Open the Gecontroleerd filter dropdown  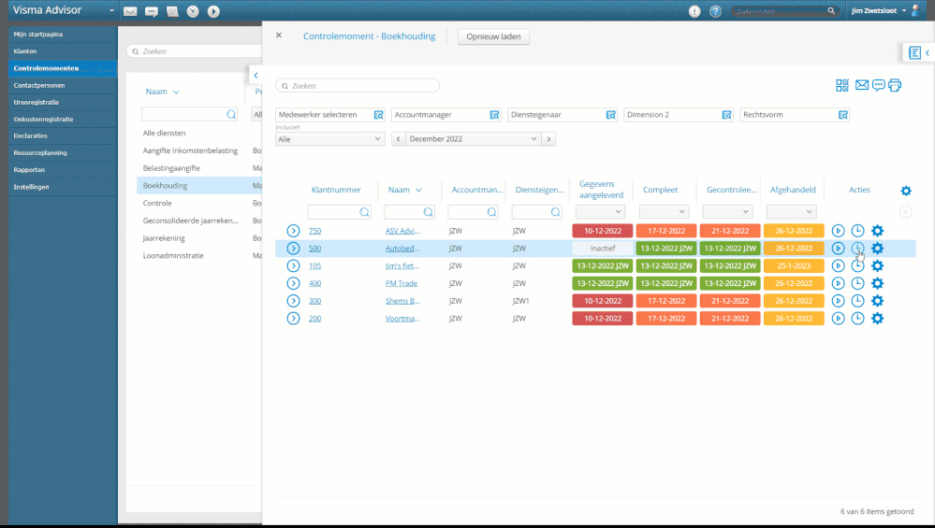tap(727, 211)
